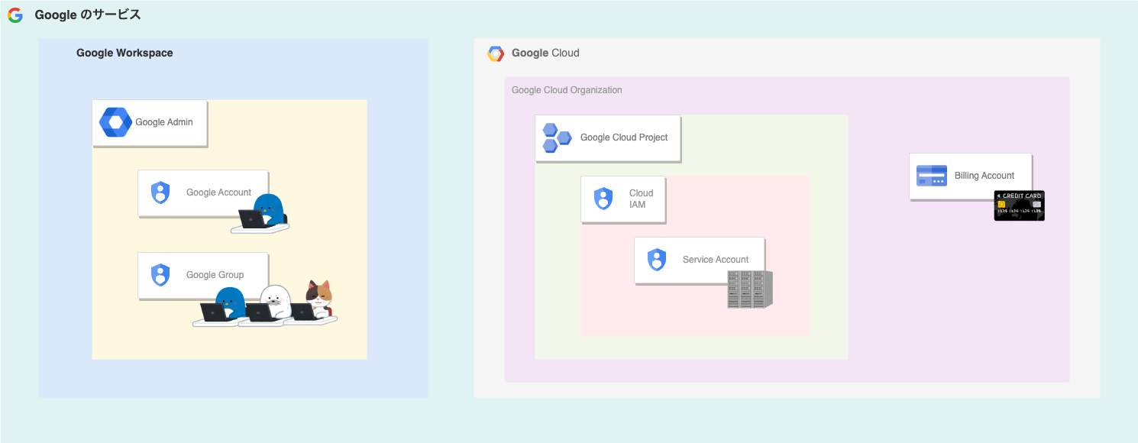Click the "Google Cloud Project" label
This screenshot has height=443, width=1138.
coord(624,137)
